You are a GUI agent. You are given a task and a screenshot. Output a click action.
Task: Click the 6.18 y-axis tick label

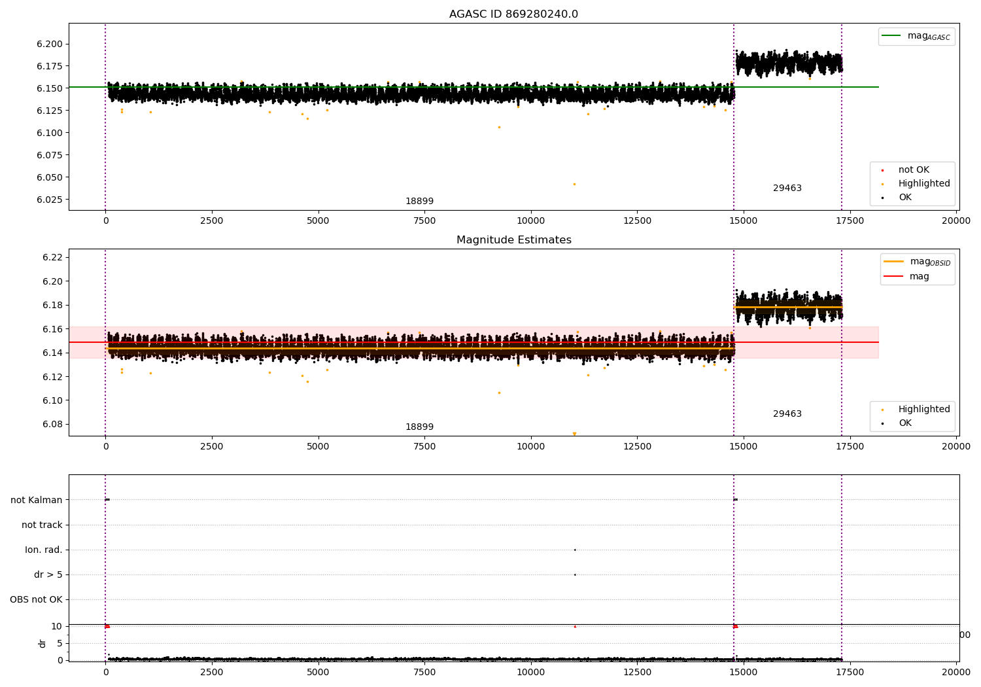(x=52, y=306)
